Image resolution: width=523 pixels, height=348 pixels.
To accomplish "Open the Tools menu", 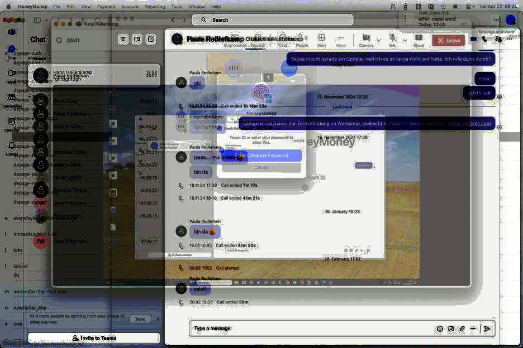I will [177, 6].
